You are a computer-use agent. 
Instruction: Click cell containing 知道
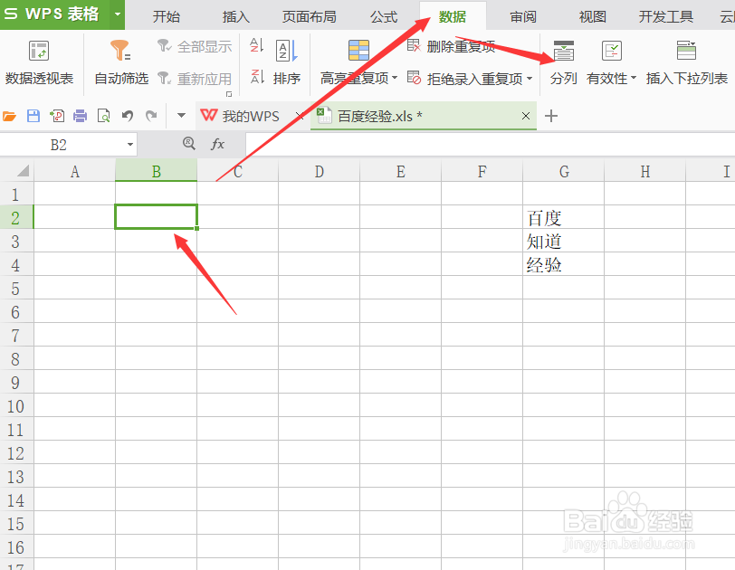tap(563, 241)
